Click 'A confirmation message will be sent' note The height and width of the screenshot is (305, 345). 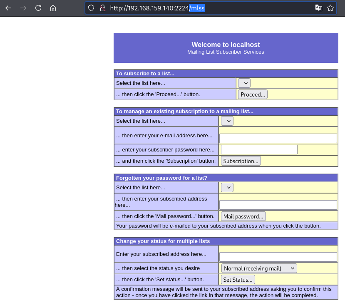224,292
